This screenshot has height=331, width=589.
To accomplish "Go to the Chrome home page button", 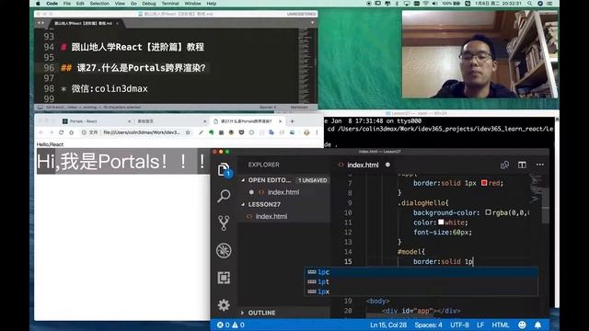I will tap(72, 132).
